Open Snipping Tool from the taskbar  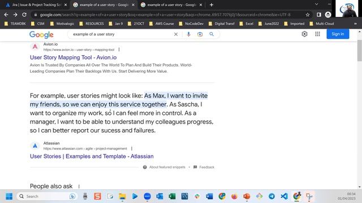click(309, 196)
